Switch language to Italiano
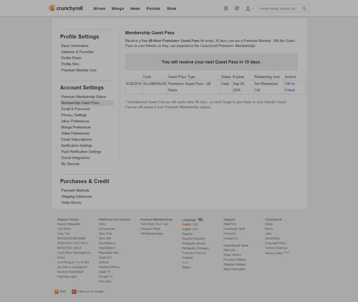Image resolution: width=358 pixels, height=302 pixels. pyautogui.click(x=187, y=267)
